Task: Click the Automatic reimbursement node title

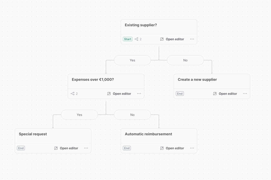Action: pyautogui.click(x=148, y=134)
